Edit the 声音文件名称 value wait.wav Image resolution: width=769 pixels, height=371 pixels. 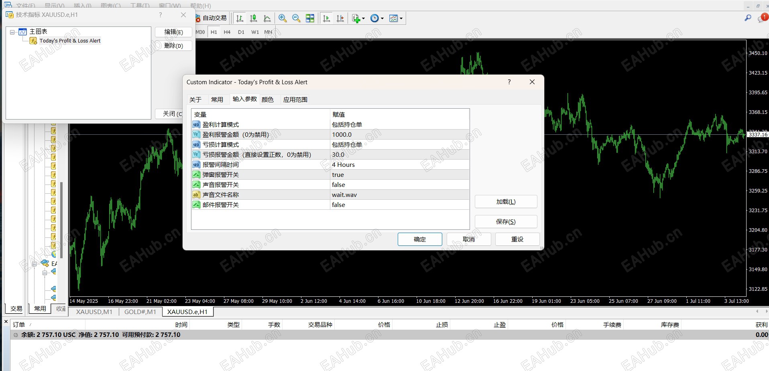[x=400, y=195]
